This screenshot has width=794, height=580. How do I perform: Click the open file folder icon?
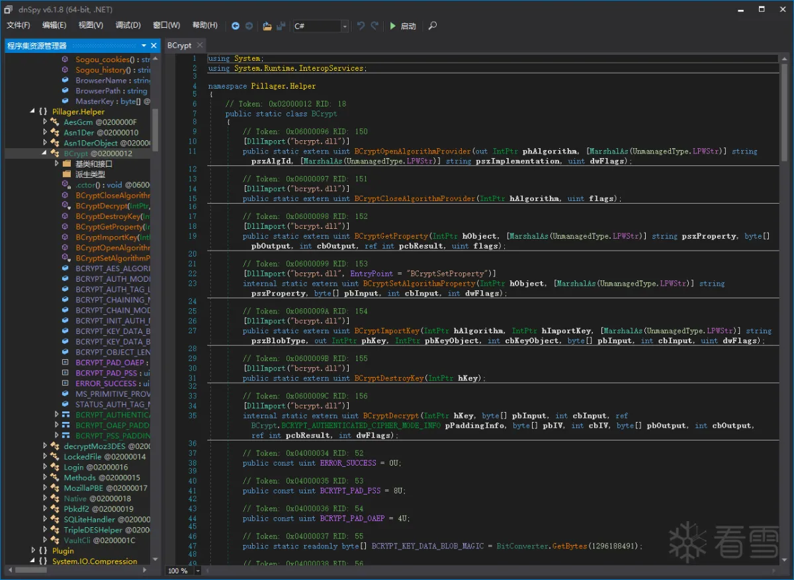(x=267, y=26)
